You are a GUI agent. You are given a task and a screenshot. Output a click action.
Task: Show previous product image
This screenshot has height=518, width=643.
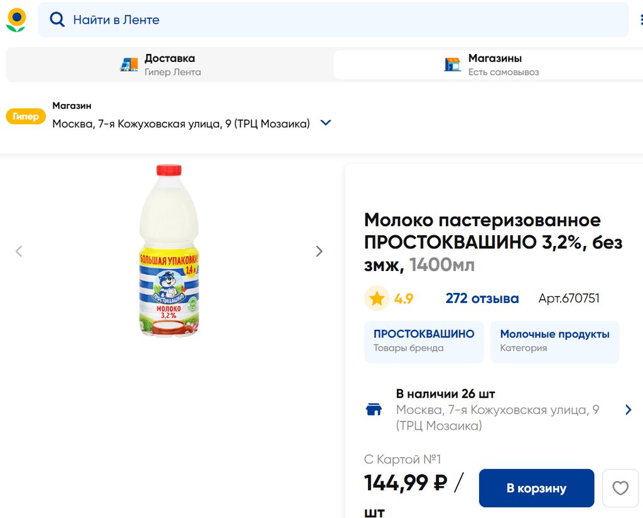tap(19, 251)
